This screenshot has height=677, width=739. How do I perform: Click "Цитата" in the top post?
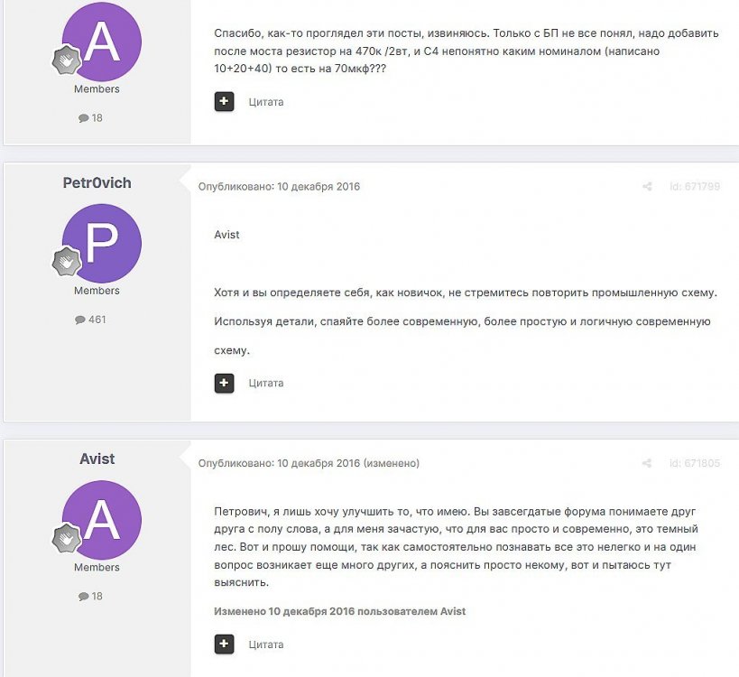click(x=266, y=102)
